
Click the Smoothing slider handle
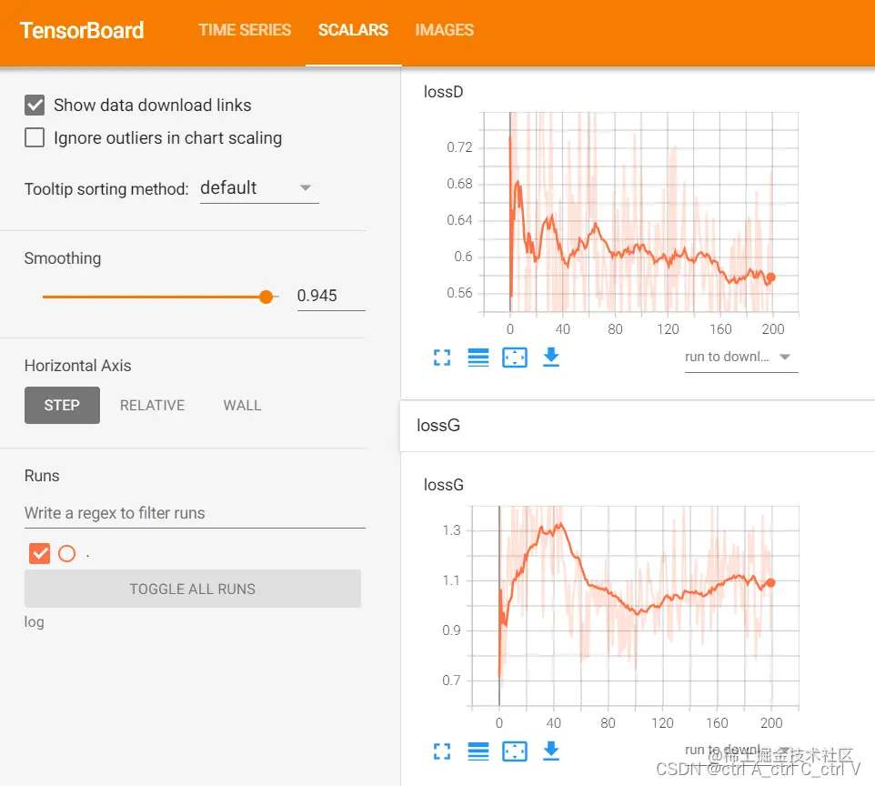267,297
